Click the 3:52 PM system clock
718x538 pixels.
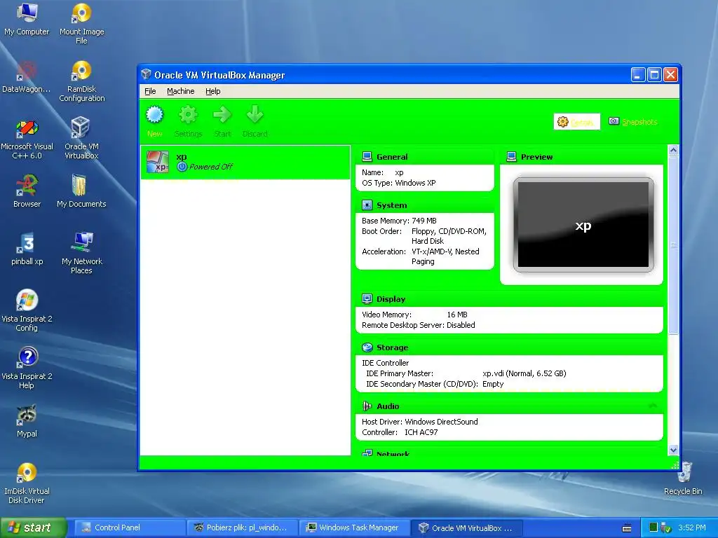point(692,527)
